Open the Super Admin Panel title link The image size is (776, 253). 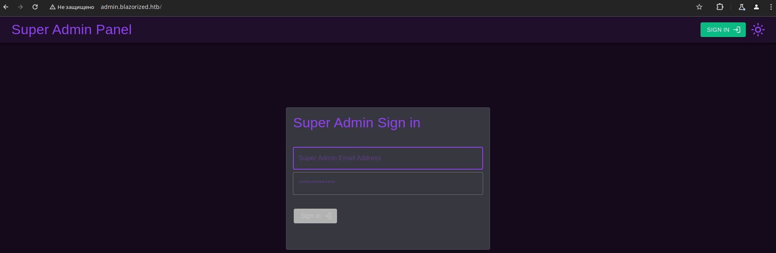click(x=72, y=30)
